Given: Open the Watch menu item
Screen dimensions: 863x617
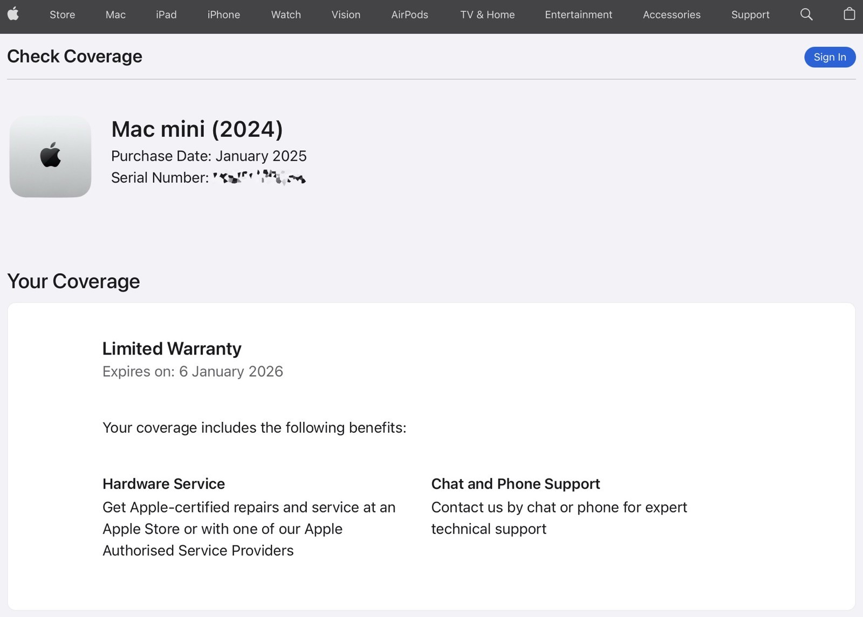Looking at the screenshot, I should point(286,15).
